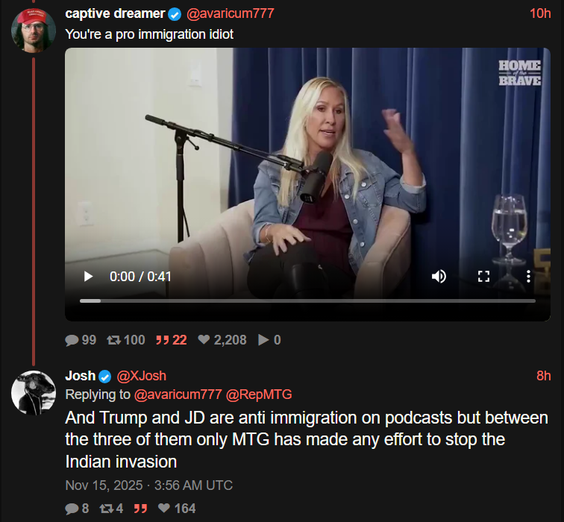Screen dimensions: 564x522
Task: Open Josh's profile avatar
Action: (34, 393)
